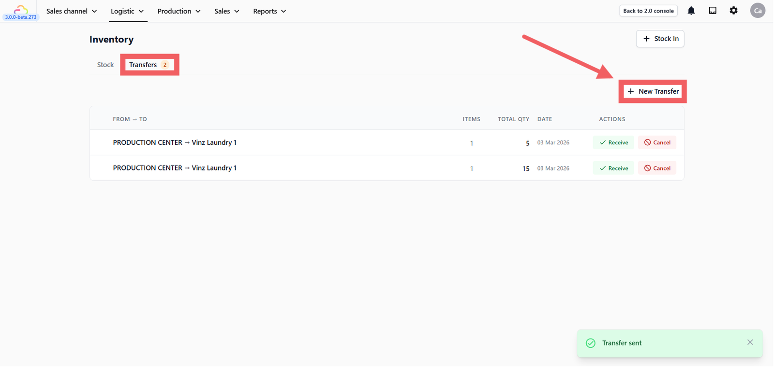The height and width of the screenshot is (367, 774).
Task: Open the tablet display icon
Action: pos(713,11)
